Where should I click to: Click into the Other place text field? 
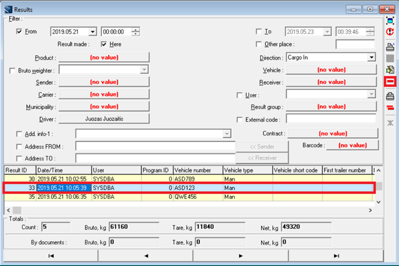pyautogui.click(x=355, y=44)
